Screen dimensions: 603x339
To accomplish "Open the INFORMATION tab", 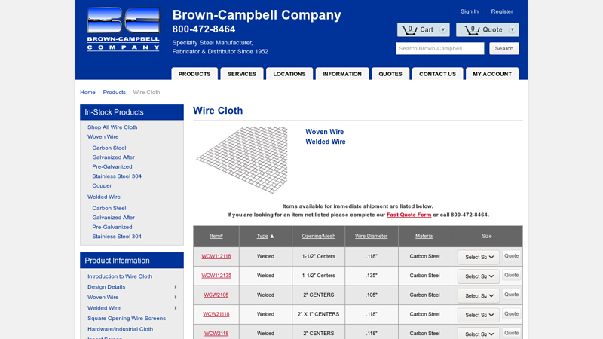I will tap(342, 74).
